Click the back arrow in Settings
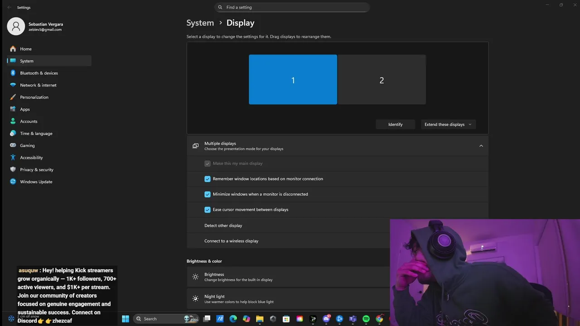This screenshot has height=326, width=580. pos(9,7)
